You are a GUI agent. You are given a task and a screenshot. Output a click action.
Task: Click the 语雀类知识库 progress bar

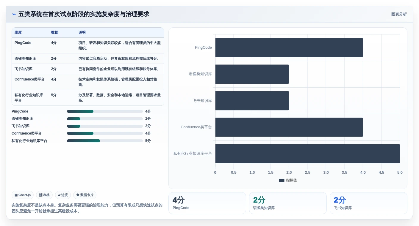tap(105, 119)
